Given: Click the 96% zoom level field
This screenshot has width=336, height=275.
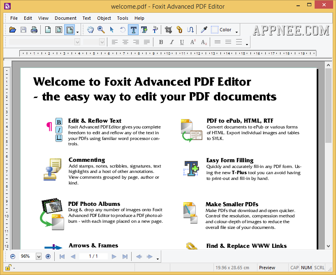Looking at the screenshot, I should coord(27,256).
